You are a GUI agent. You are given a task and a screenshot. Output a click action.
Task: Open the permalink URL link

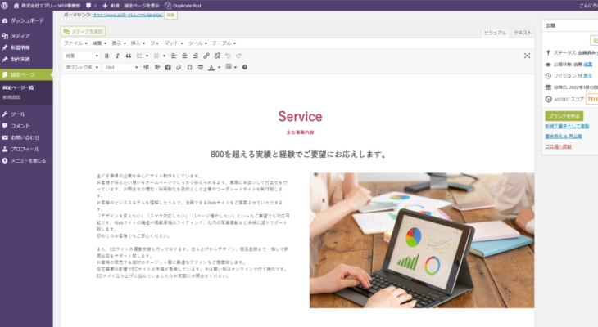click(127, 15)
